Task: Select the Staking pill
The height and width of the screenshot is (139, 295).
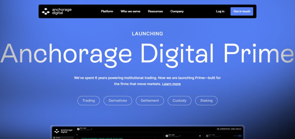Action: point(206,101)
